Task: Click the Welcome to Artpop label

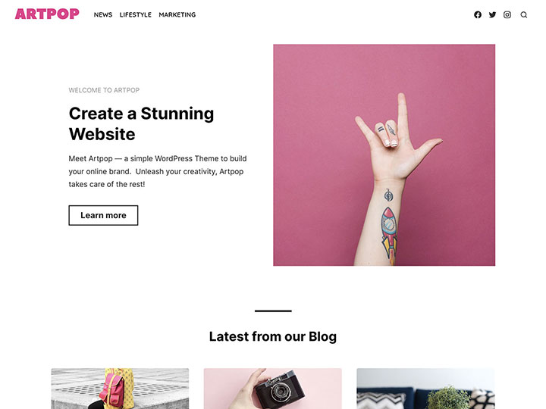Action: [x=104, y=90]
